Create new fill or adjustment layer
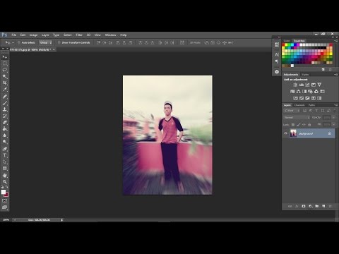Viewport: 339px width, 254px height. 310,206
